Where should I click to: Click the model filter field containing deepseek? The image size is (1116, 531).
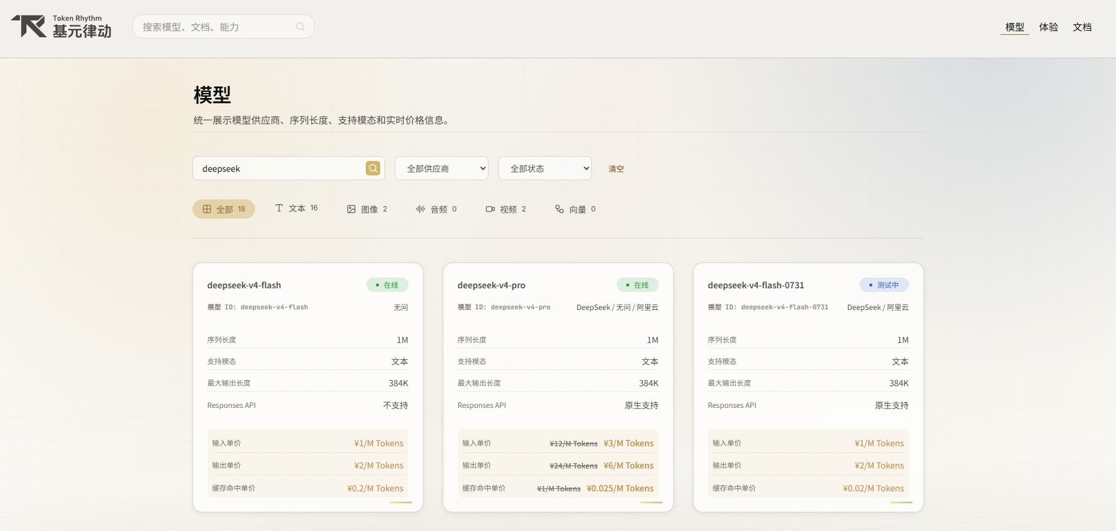[289, 168]
